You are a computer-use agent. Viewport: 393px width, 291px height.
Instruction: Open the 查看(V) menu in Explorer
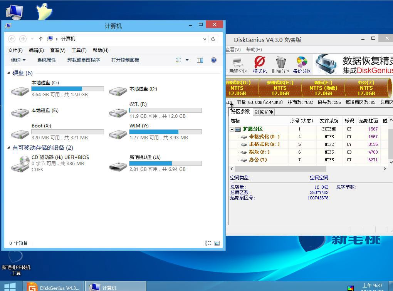[58, 50]
